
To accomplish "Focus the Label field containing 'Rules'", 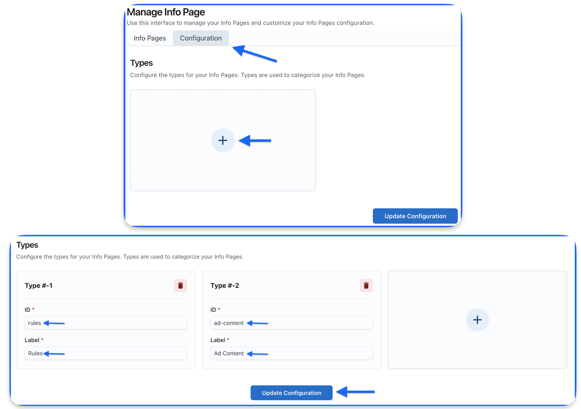I will pos(106,353).
